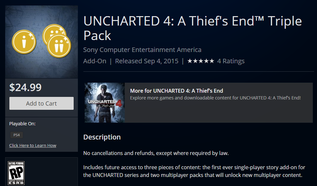Click the $24.99 price label

tap(26, 87)
